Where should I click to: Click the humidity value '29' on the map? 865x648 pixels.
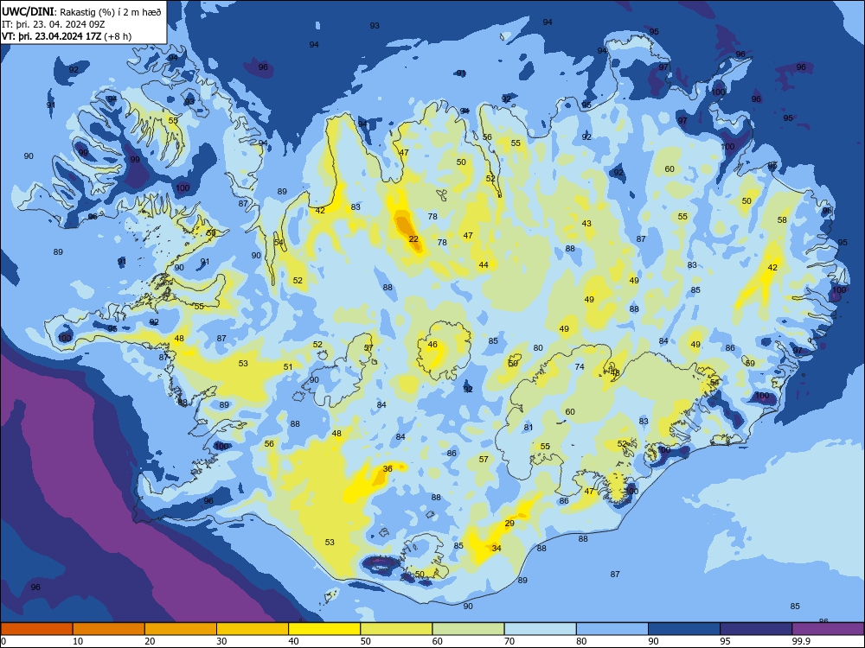pos(509,524)
